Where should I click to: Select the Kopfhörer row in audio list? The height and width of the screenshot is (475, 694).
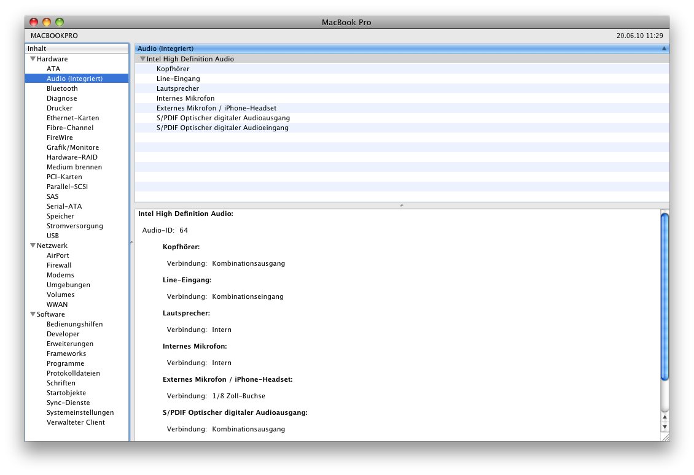coord(402,69)
